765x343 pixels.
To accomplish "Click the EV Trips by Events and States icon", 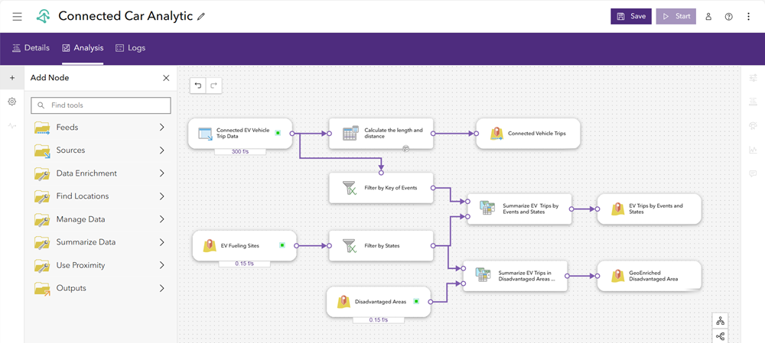I will pyautogui.click(x=617, y=209).
